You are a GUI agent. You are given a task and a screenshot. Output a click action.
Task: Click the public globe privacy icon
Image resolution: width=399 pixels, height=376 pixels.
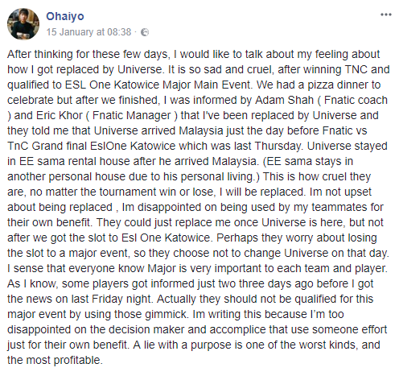(x=145, y=32)
